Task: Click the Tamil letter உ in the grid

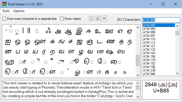Action: point(98,31)
